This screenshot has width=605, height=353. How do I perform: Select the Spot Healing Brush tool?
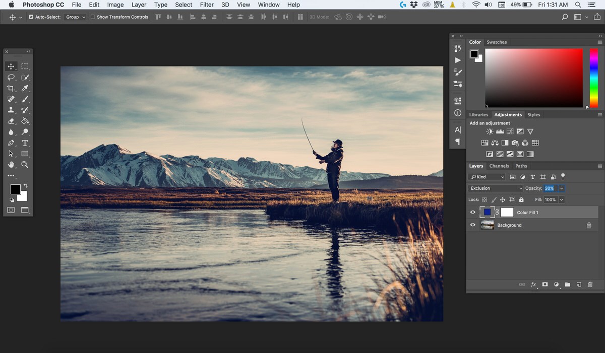pos(11,99)
